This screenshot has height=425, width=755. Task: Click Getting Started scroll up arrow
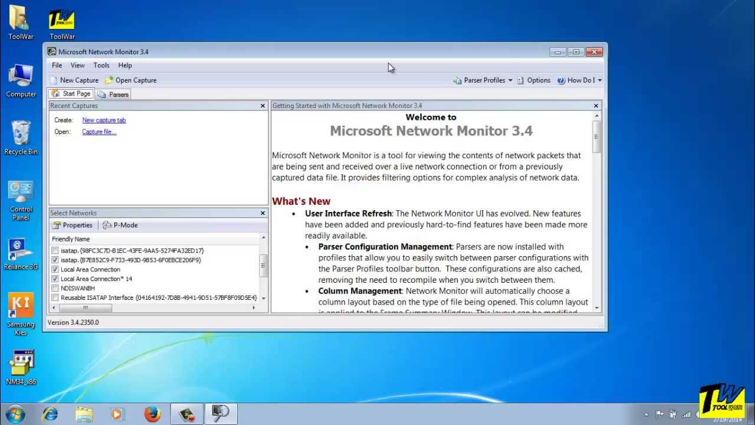597,116
